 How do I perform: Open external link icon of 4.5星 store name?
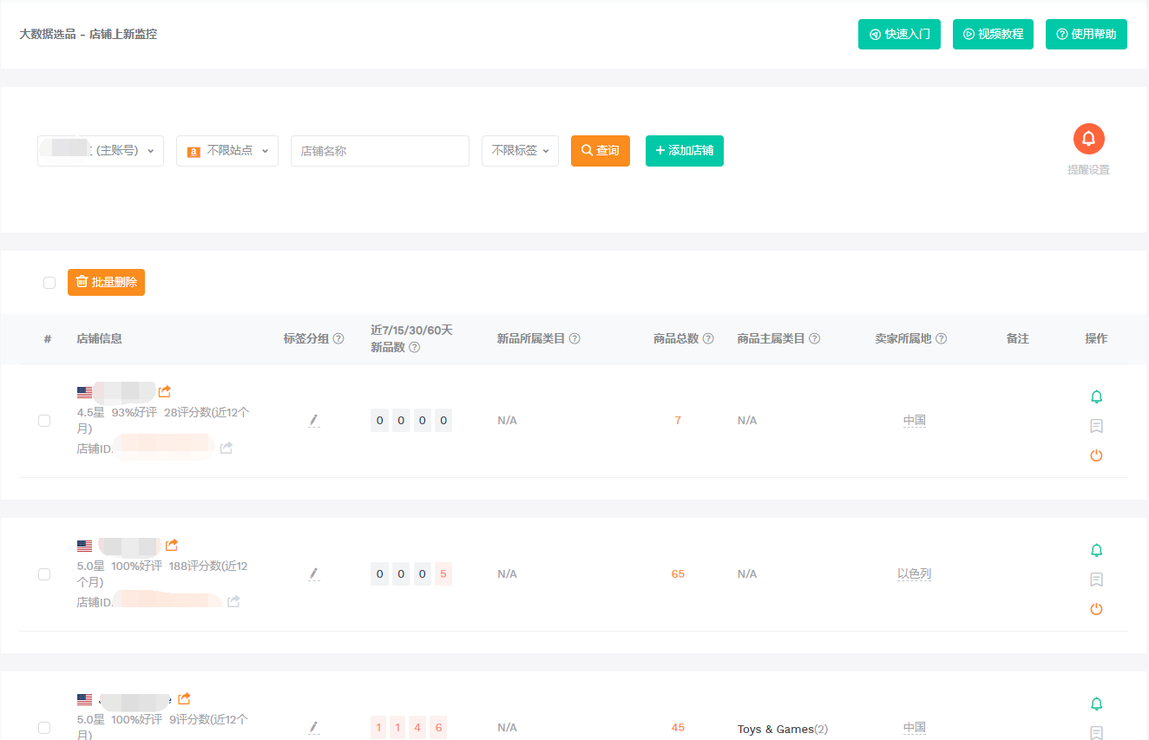165,391
